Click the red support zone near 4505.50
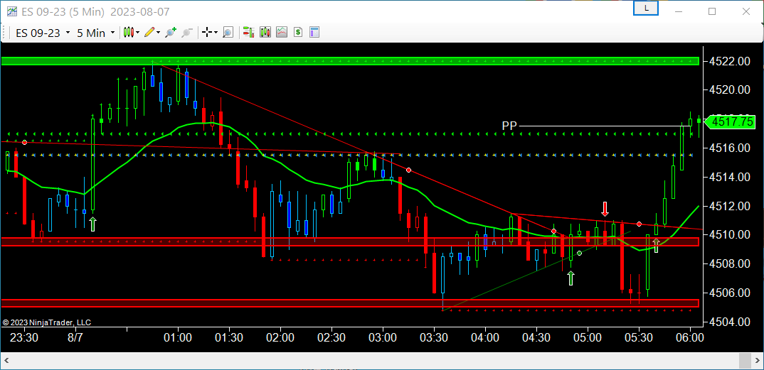This screenshot has height=370, width=764. click(350, 303)
